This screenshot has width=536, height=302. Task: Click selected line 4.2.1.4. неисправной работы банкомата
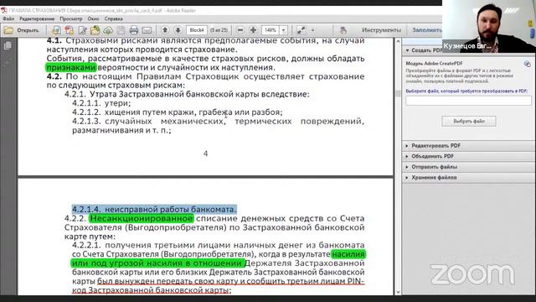click(154, 209)
